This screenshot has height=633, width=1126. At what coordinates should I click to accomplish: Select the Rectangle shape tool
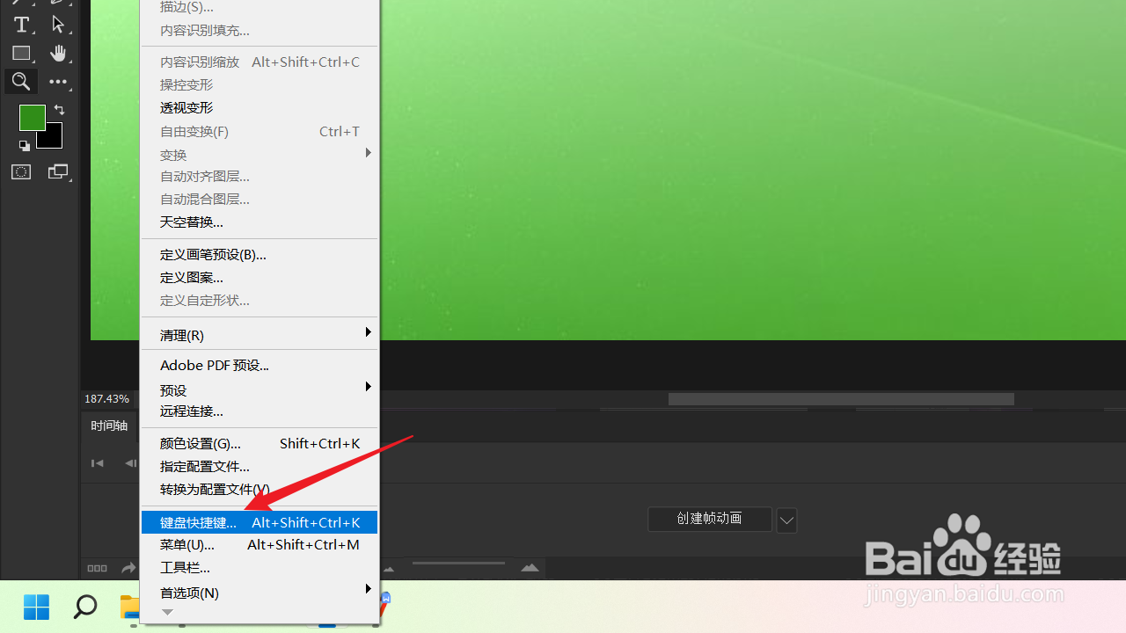pos(21,54)
